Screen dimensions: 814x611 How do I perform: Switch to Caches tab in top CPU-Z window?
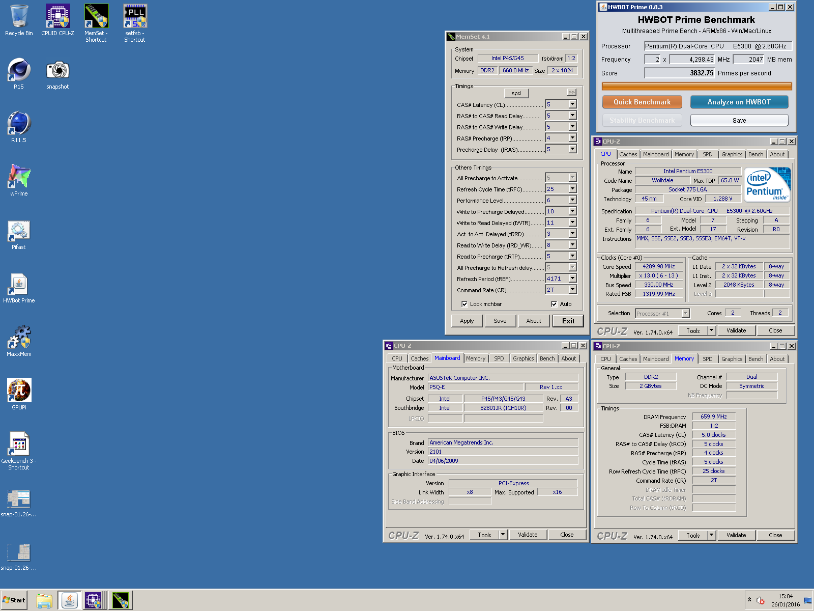point(628,154)
